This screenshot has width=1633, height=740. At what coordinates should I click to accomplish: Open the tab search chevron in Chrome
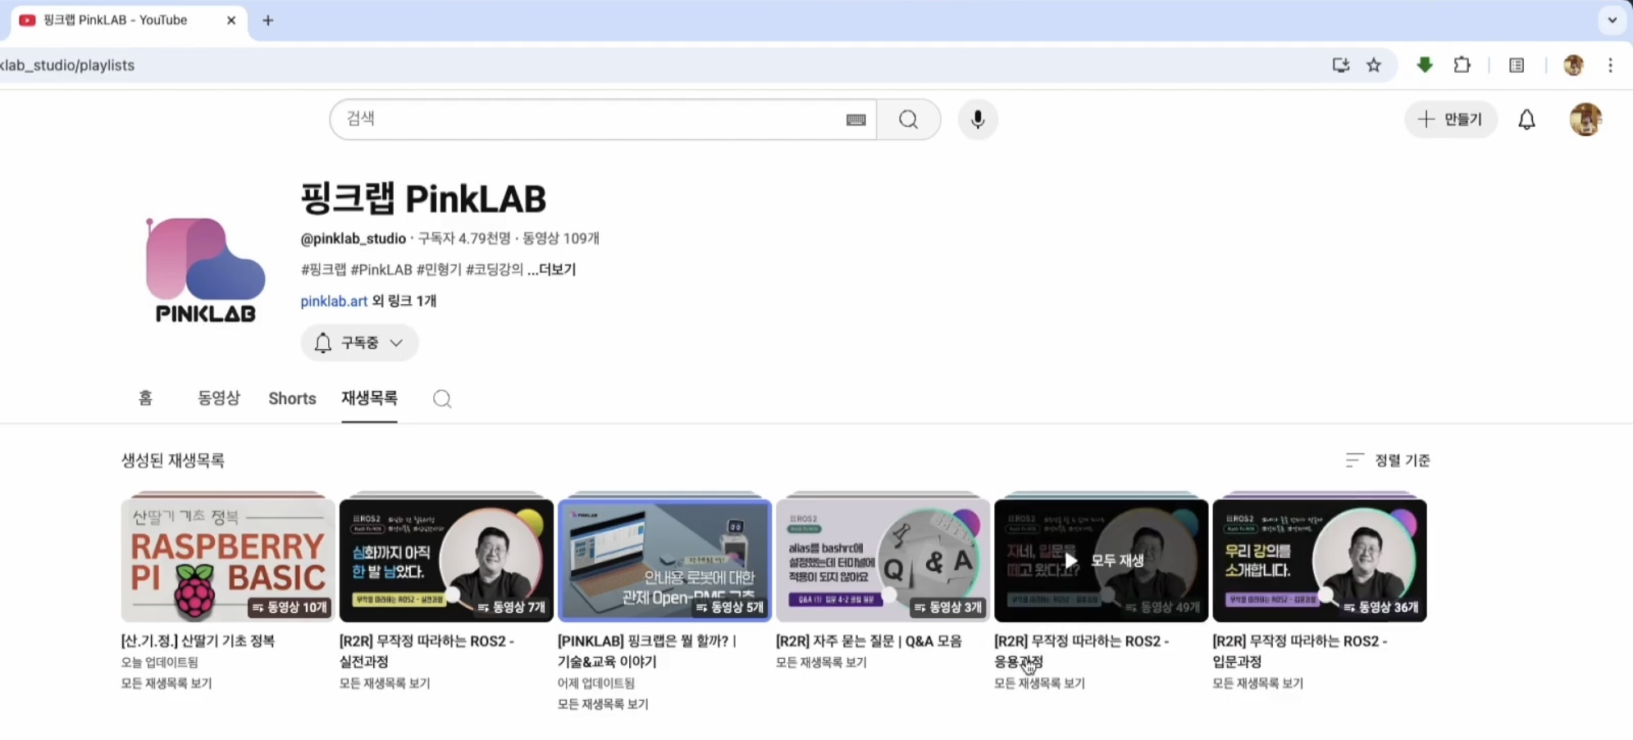point(1612,20)
